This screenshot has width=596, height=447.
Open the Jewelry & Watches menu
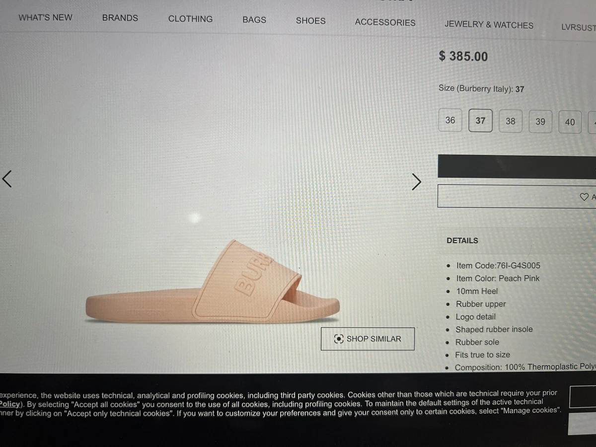tap(489, 25)
